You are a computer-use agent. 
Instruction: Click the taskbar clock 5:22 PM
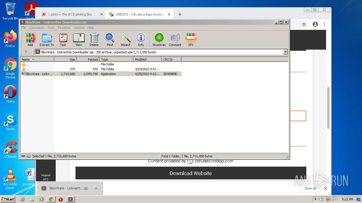[x=347, y=199]
